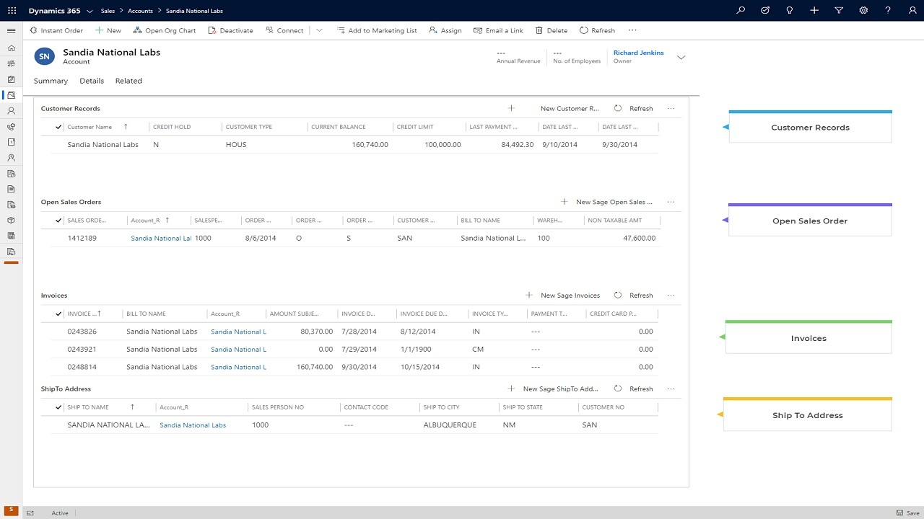Check the select-all box in the Invoices grid
The height and width of the screenshot is (519, 924).
click(58, 314)
